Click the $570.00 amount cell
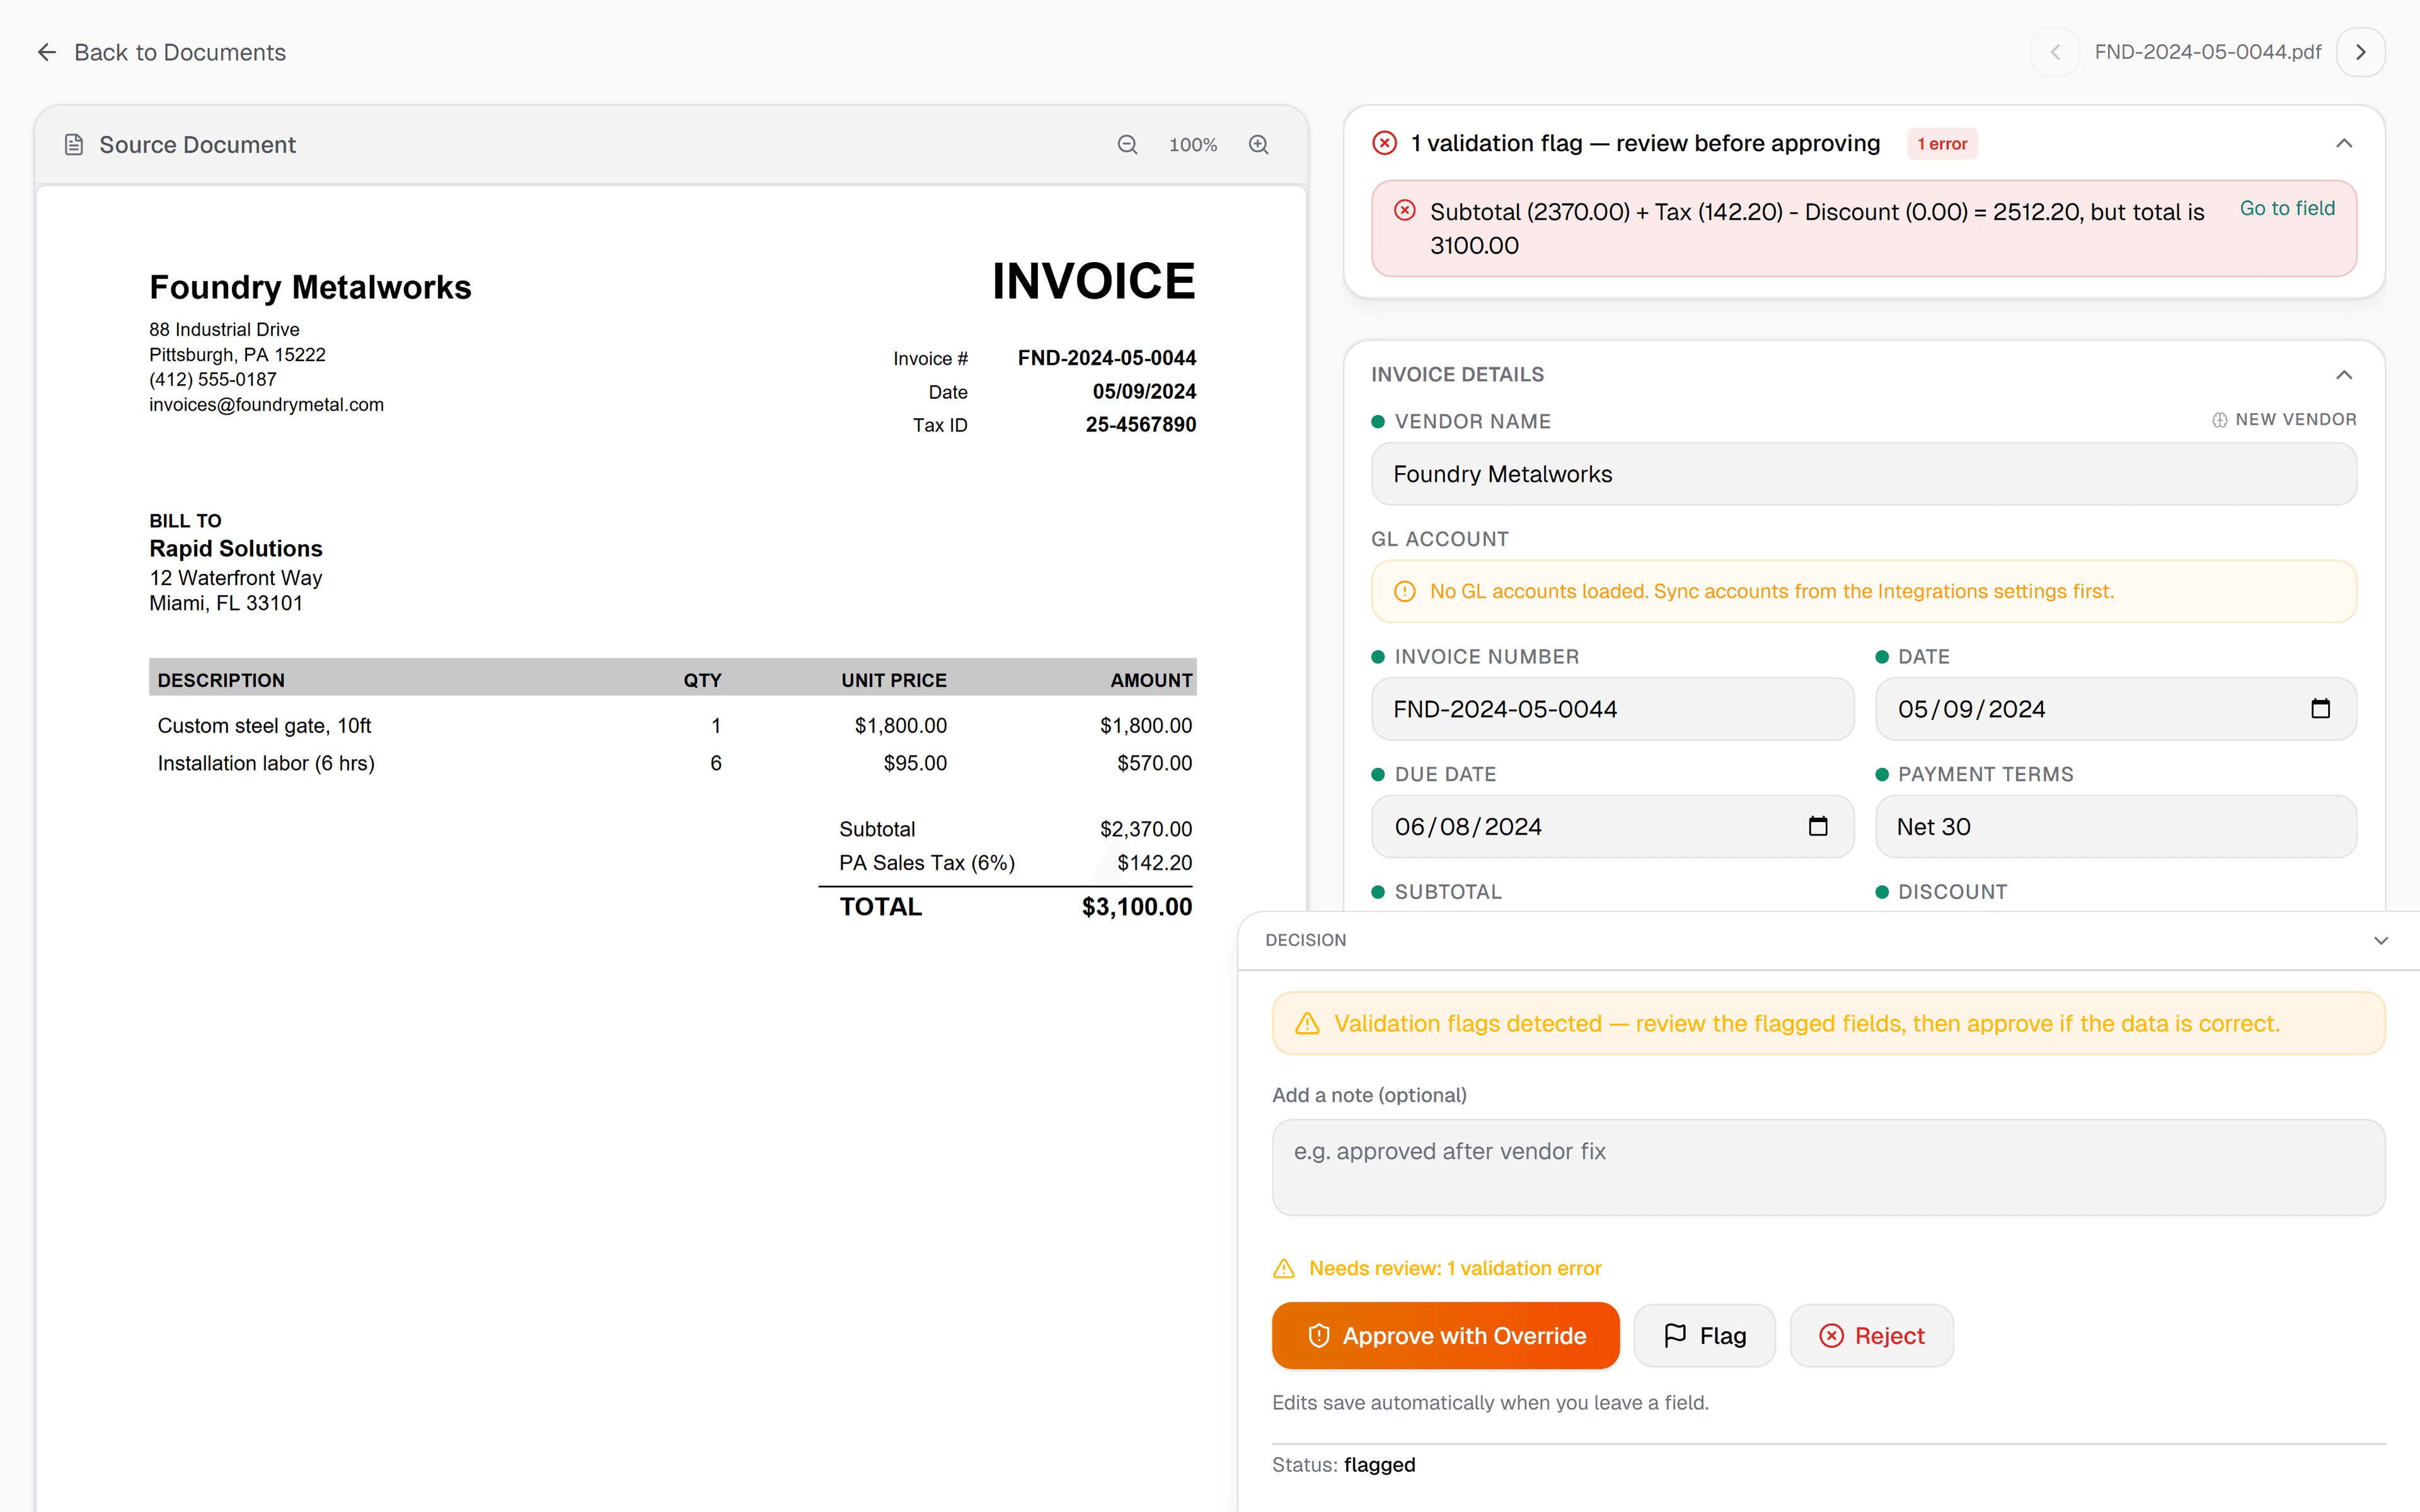This screenshot has width=2420, height=1512. tap(1154, 764)
